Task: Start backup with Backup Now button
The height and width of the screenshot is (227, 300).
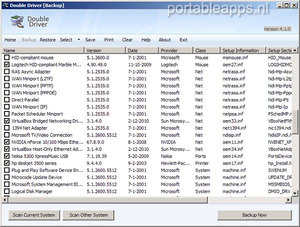Action: 254,215
